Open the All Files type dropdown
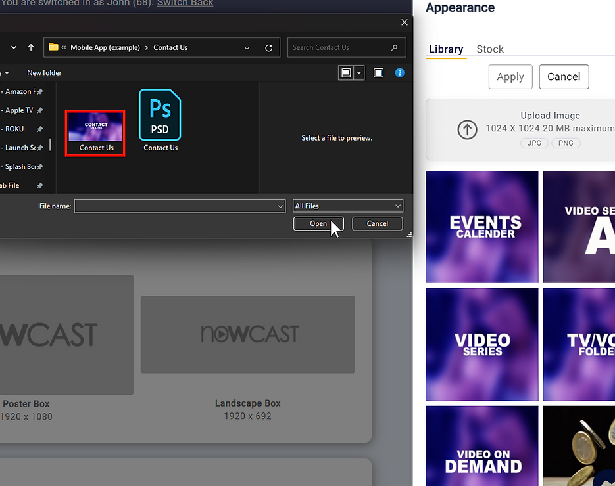Viewport: 615px width, 486px height. 347,206
